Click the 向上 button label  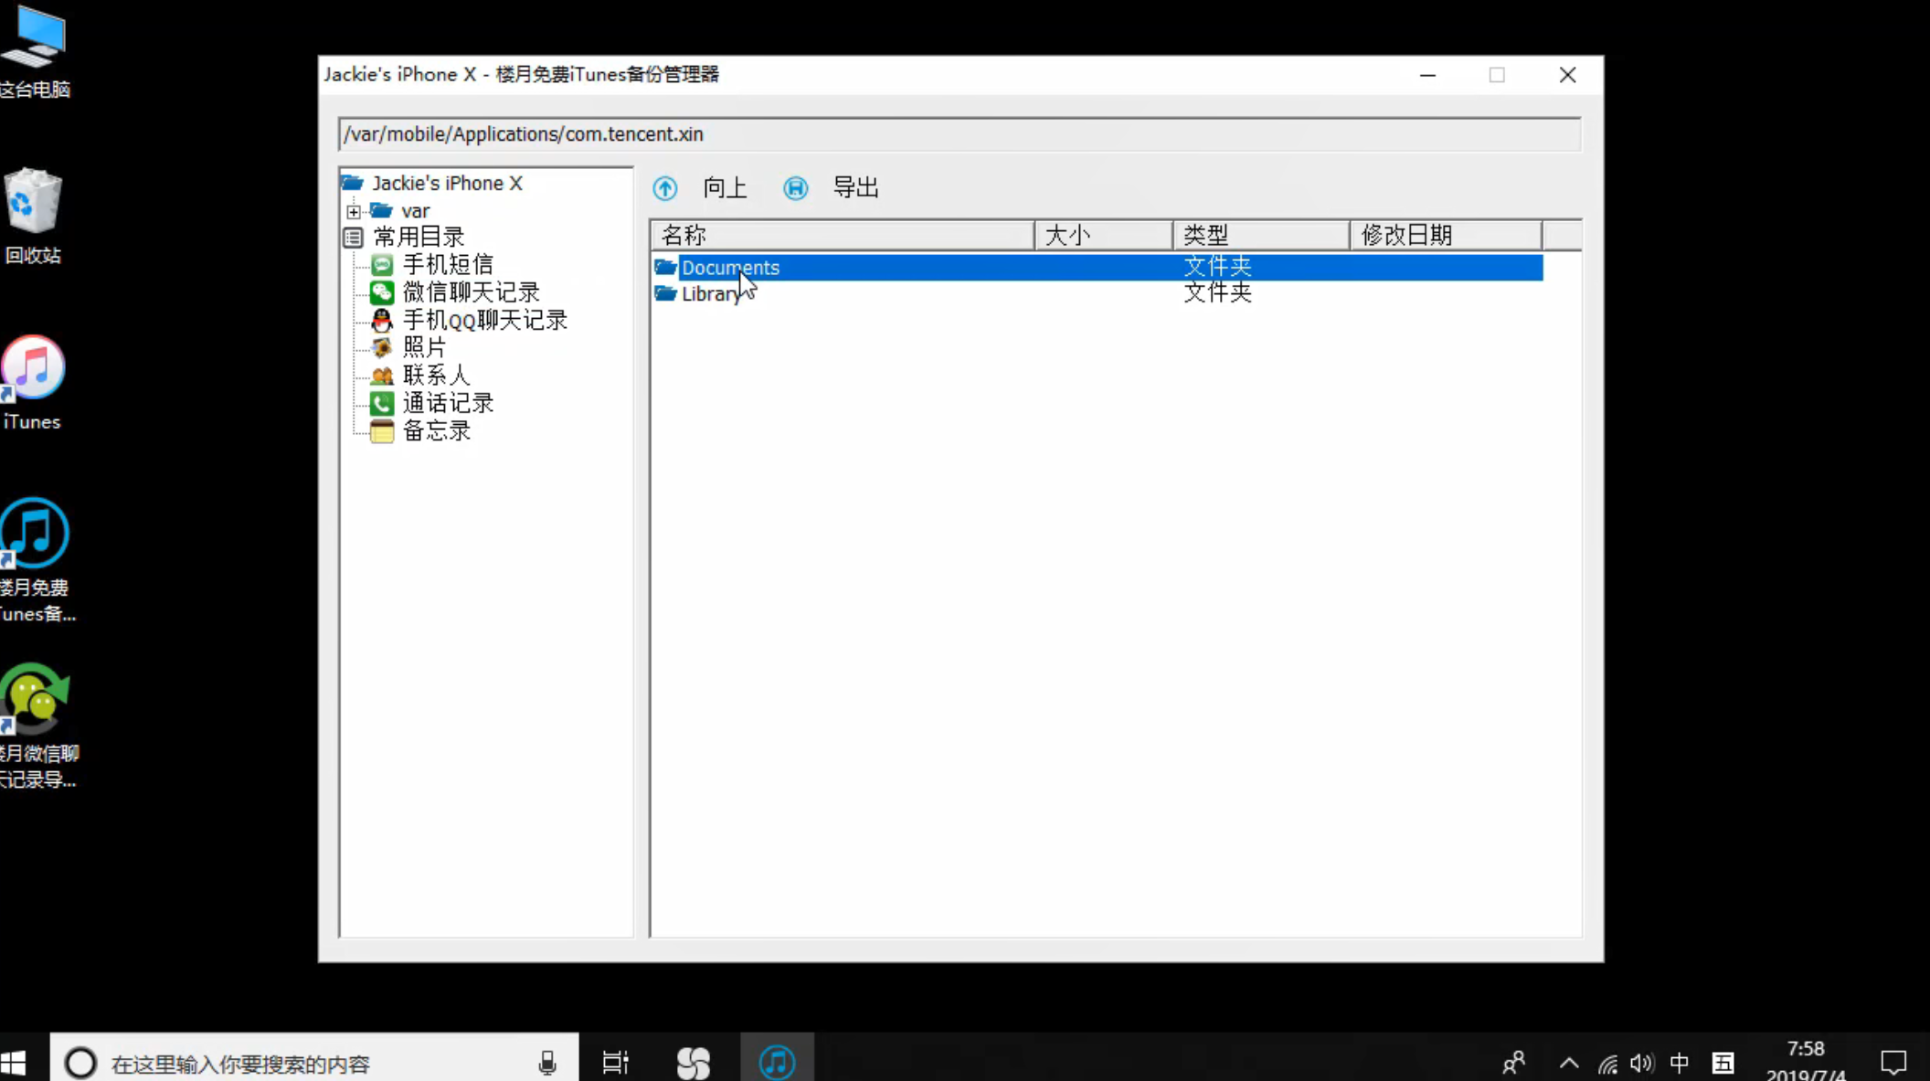pos(725,188)
